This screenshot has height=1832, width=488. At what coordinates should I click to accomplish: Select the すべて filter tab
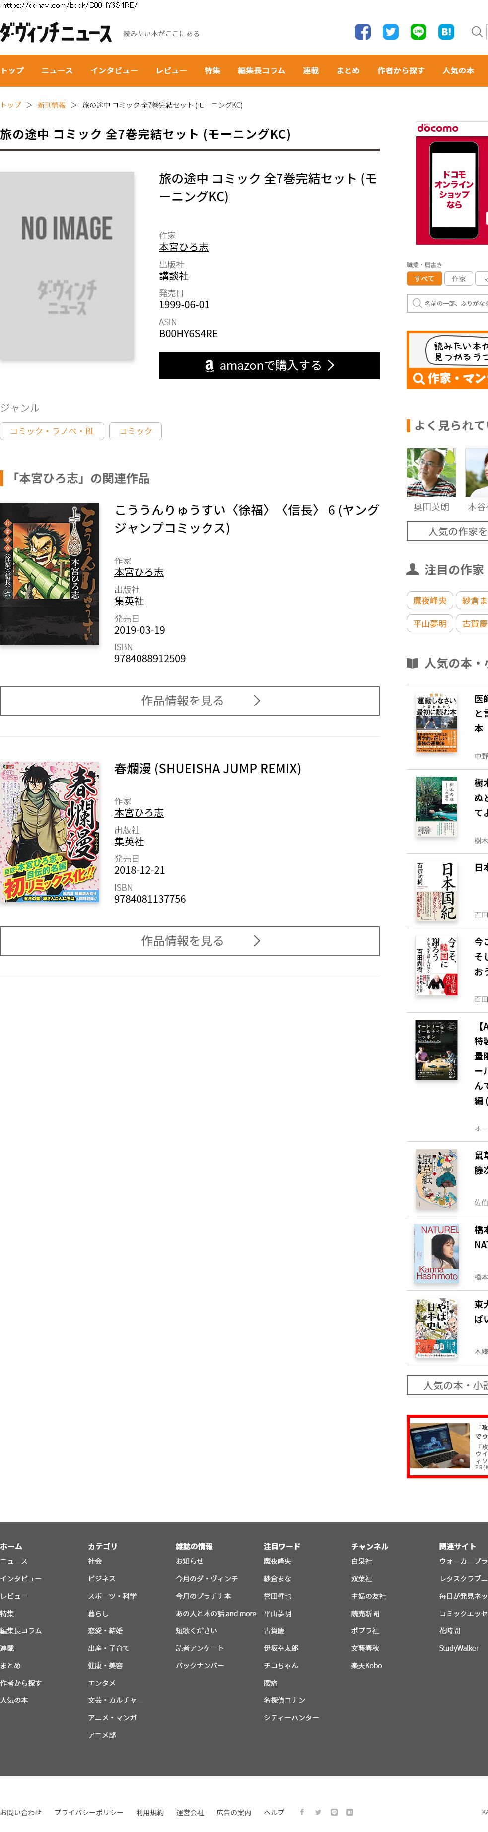(424, 279)
